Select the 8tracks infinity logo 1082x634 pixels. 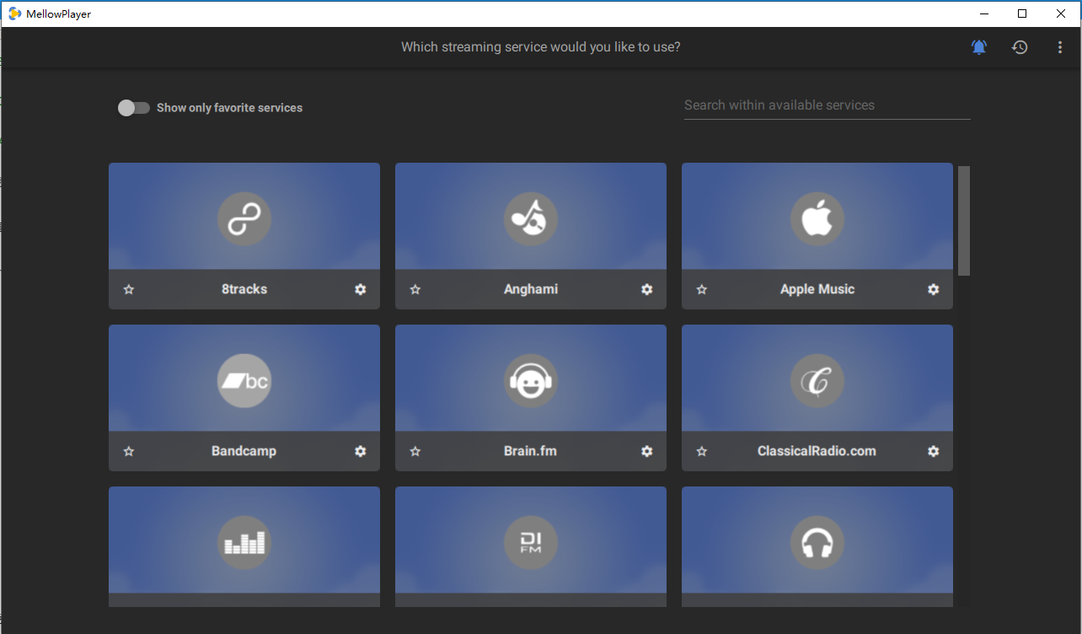[x=244, y=219]
